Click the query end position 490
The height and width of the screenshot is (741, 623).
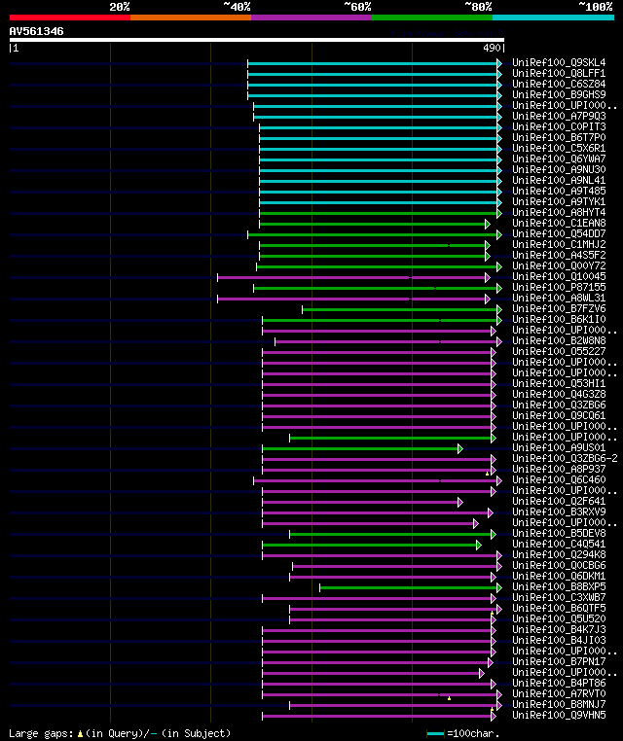[492, 48]
